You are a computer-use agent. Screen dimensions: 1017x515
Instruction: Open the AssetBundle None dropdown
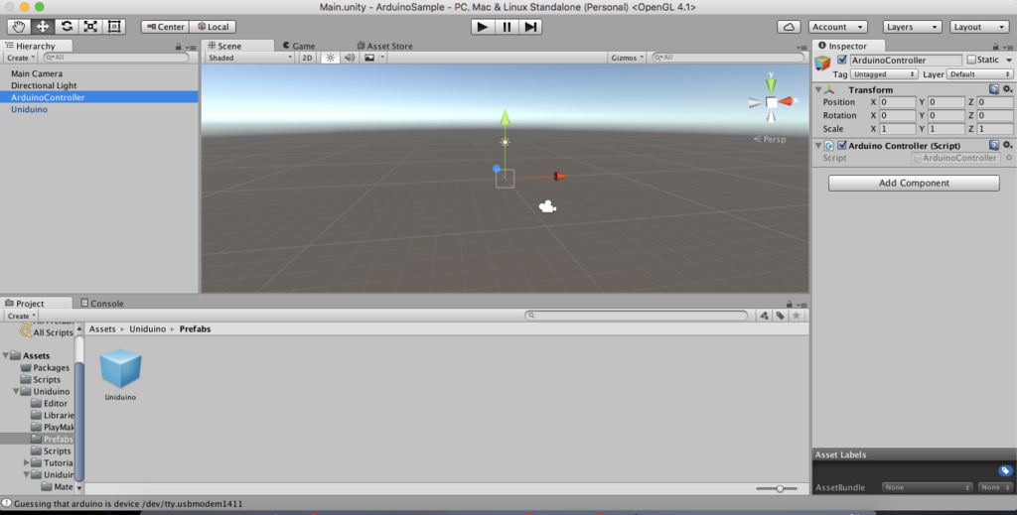pyautogui.click(x=927, y=487)
